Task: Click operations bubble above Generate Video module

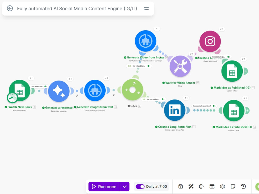Action: [157, 28]
